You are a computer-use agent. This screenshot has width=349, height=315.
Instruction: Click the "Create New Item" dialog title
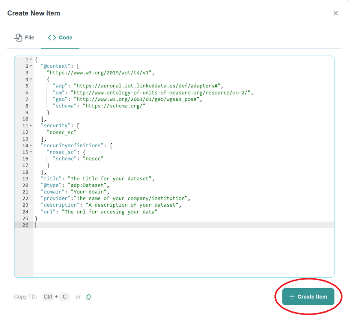tap(33, 13)
